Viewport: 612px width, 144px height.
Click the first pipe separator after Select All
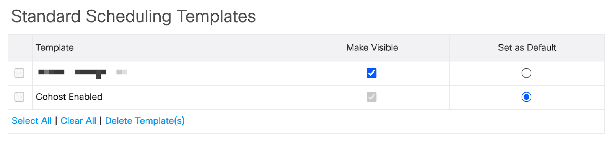pos(56,121)
